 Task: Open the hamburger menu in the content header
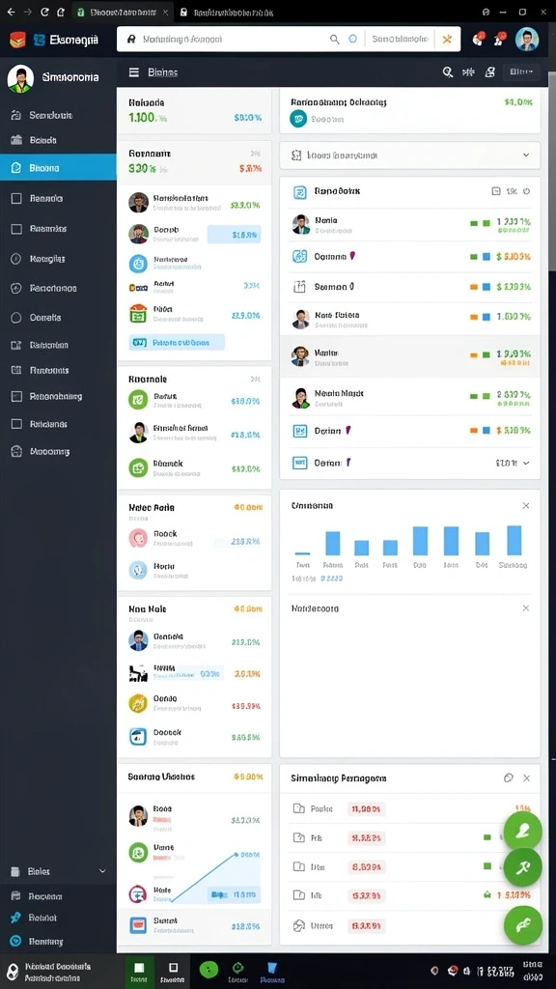(133, 71)
